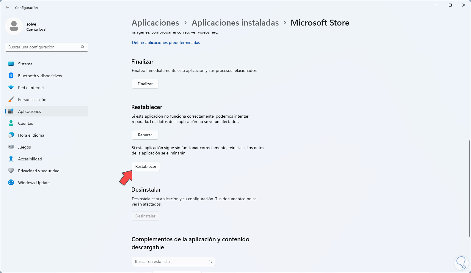Open Juegos settings
Viewport: 471px width, 273px height.
point(47,147)
